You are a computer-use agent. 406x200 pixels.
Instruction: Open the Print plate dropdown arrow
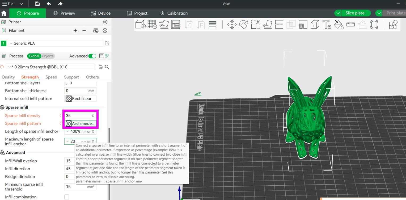tap(379, 13)
